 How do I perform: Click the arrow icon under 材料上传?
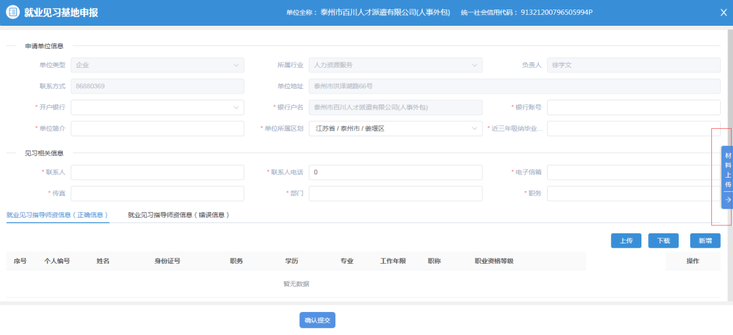pyautogui.click(x=727, y=200)
